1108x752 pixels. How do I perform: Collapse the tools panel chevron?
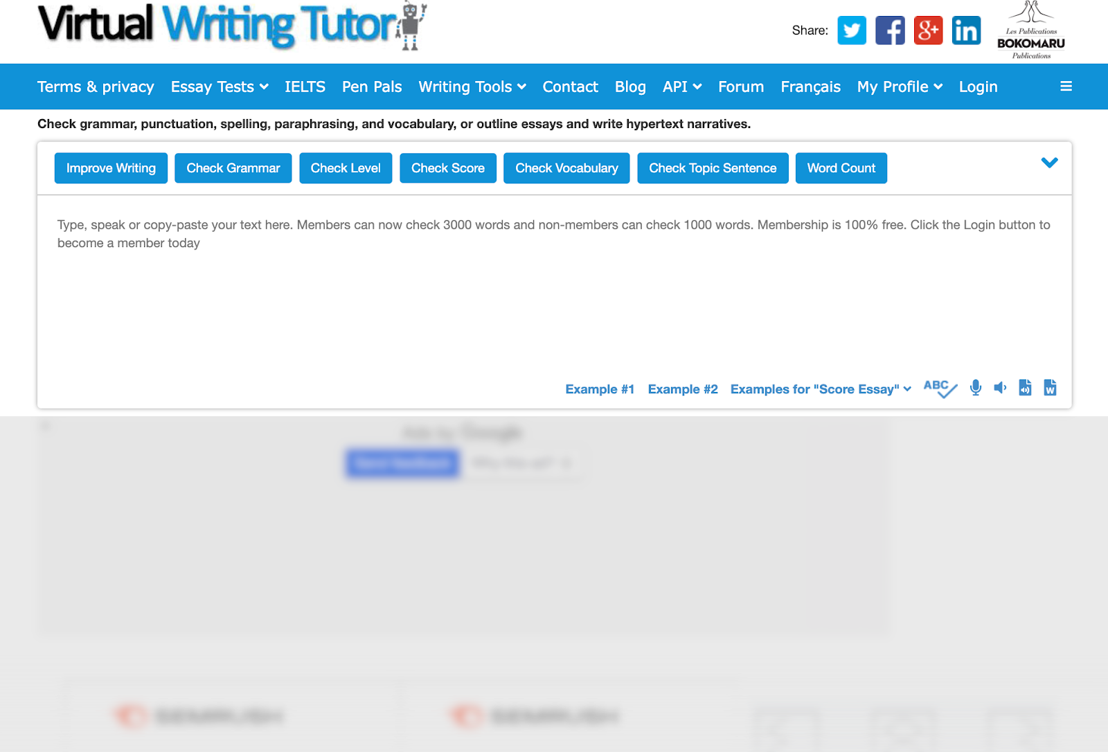click(x=1050, y=163)
